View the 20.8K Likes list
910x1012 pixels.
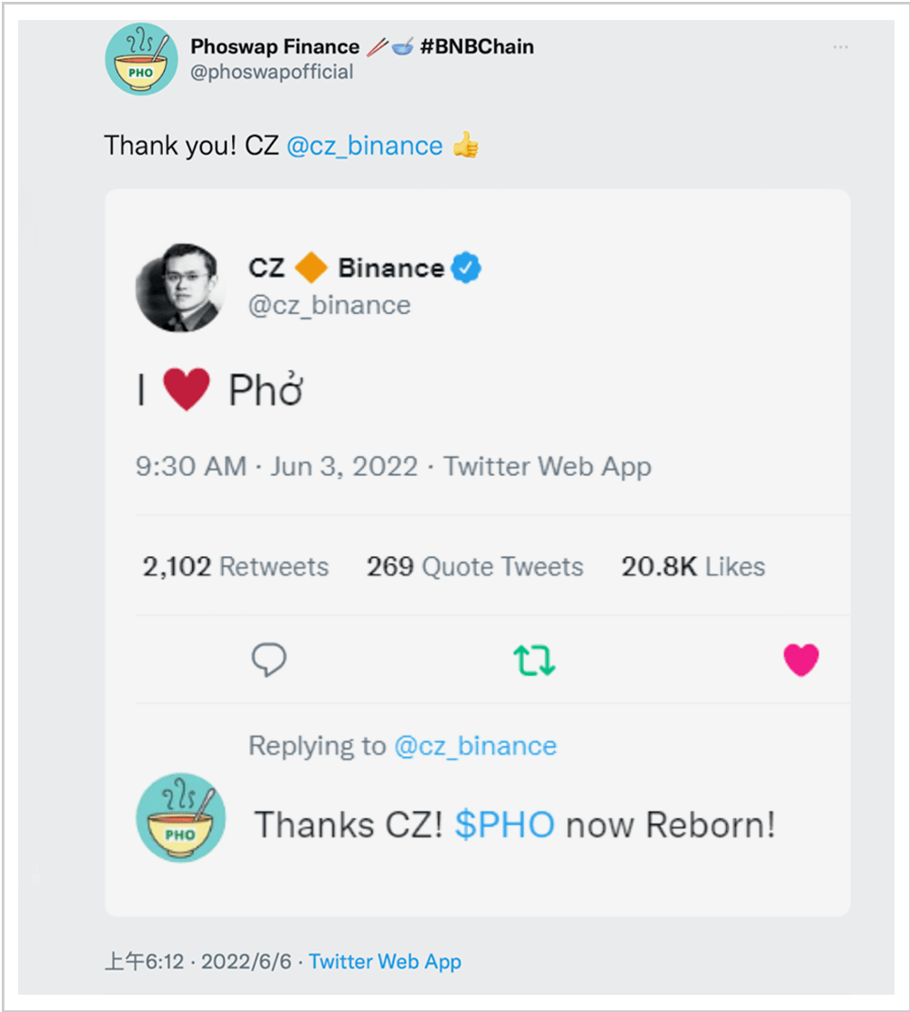[x=693, y=567]
